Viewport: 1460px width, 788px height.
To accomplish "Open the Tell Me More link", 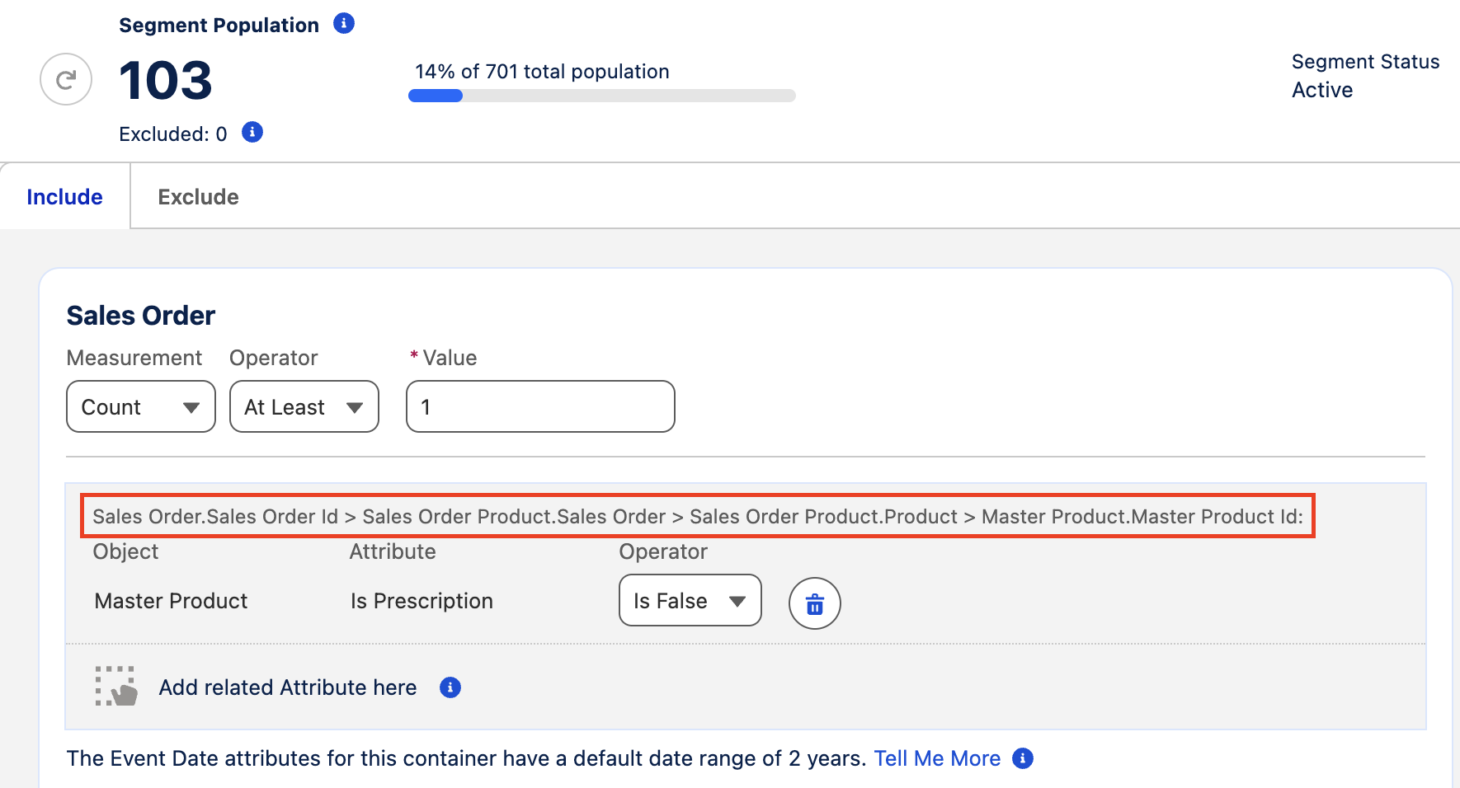I will [937, 758].
